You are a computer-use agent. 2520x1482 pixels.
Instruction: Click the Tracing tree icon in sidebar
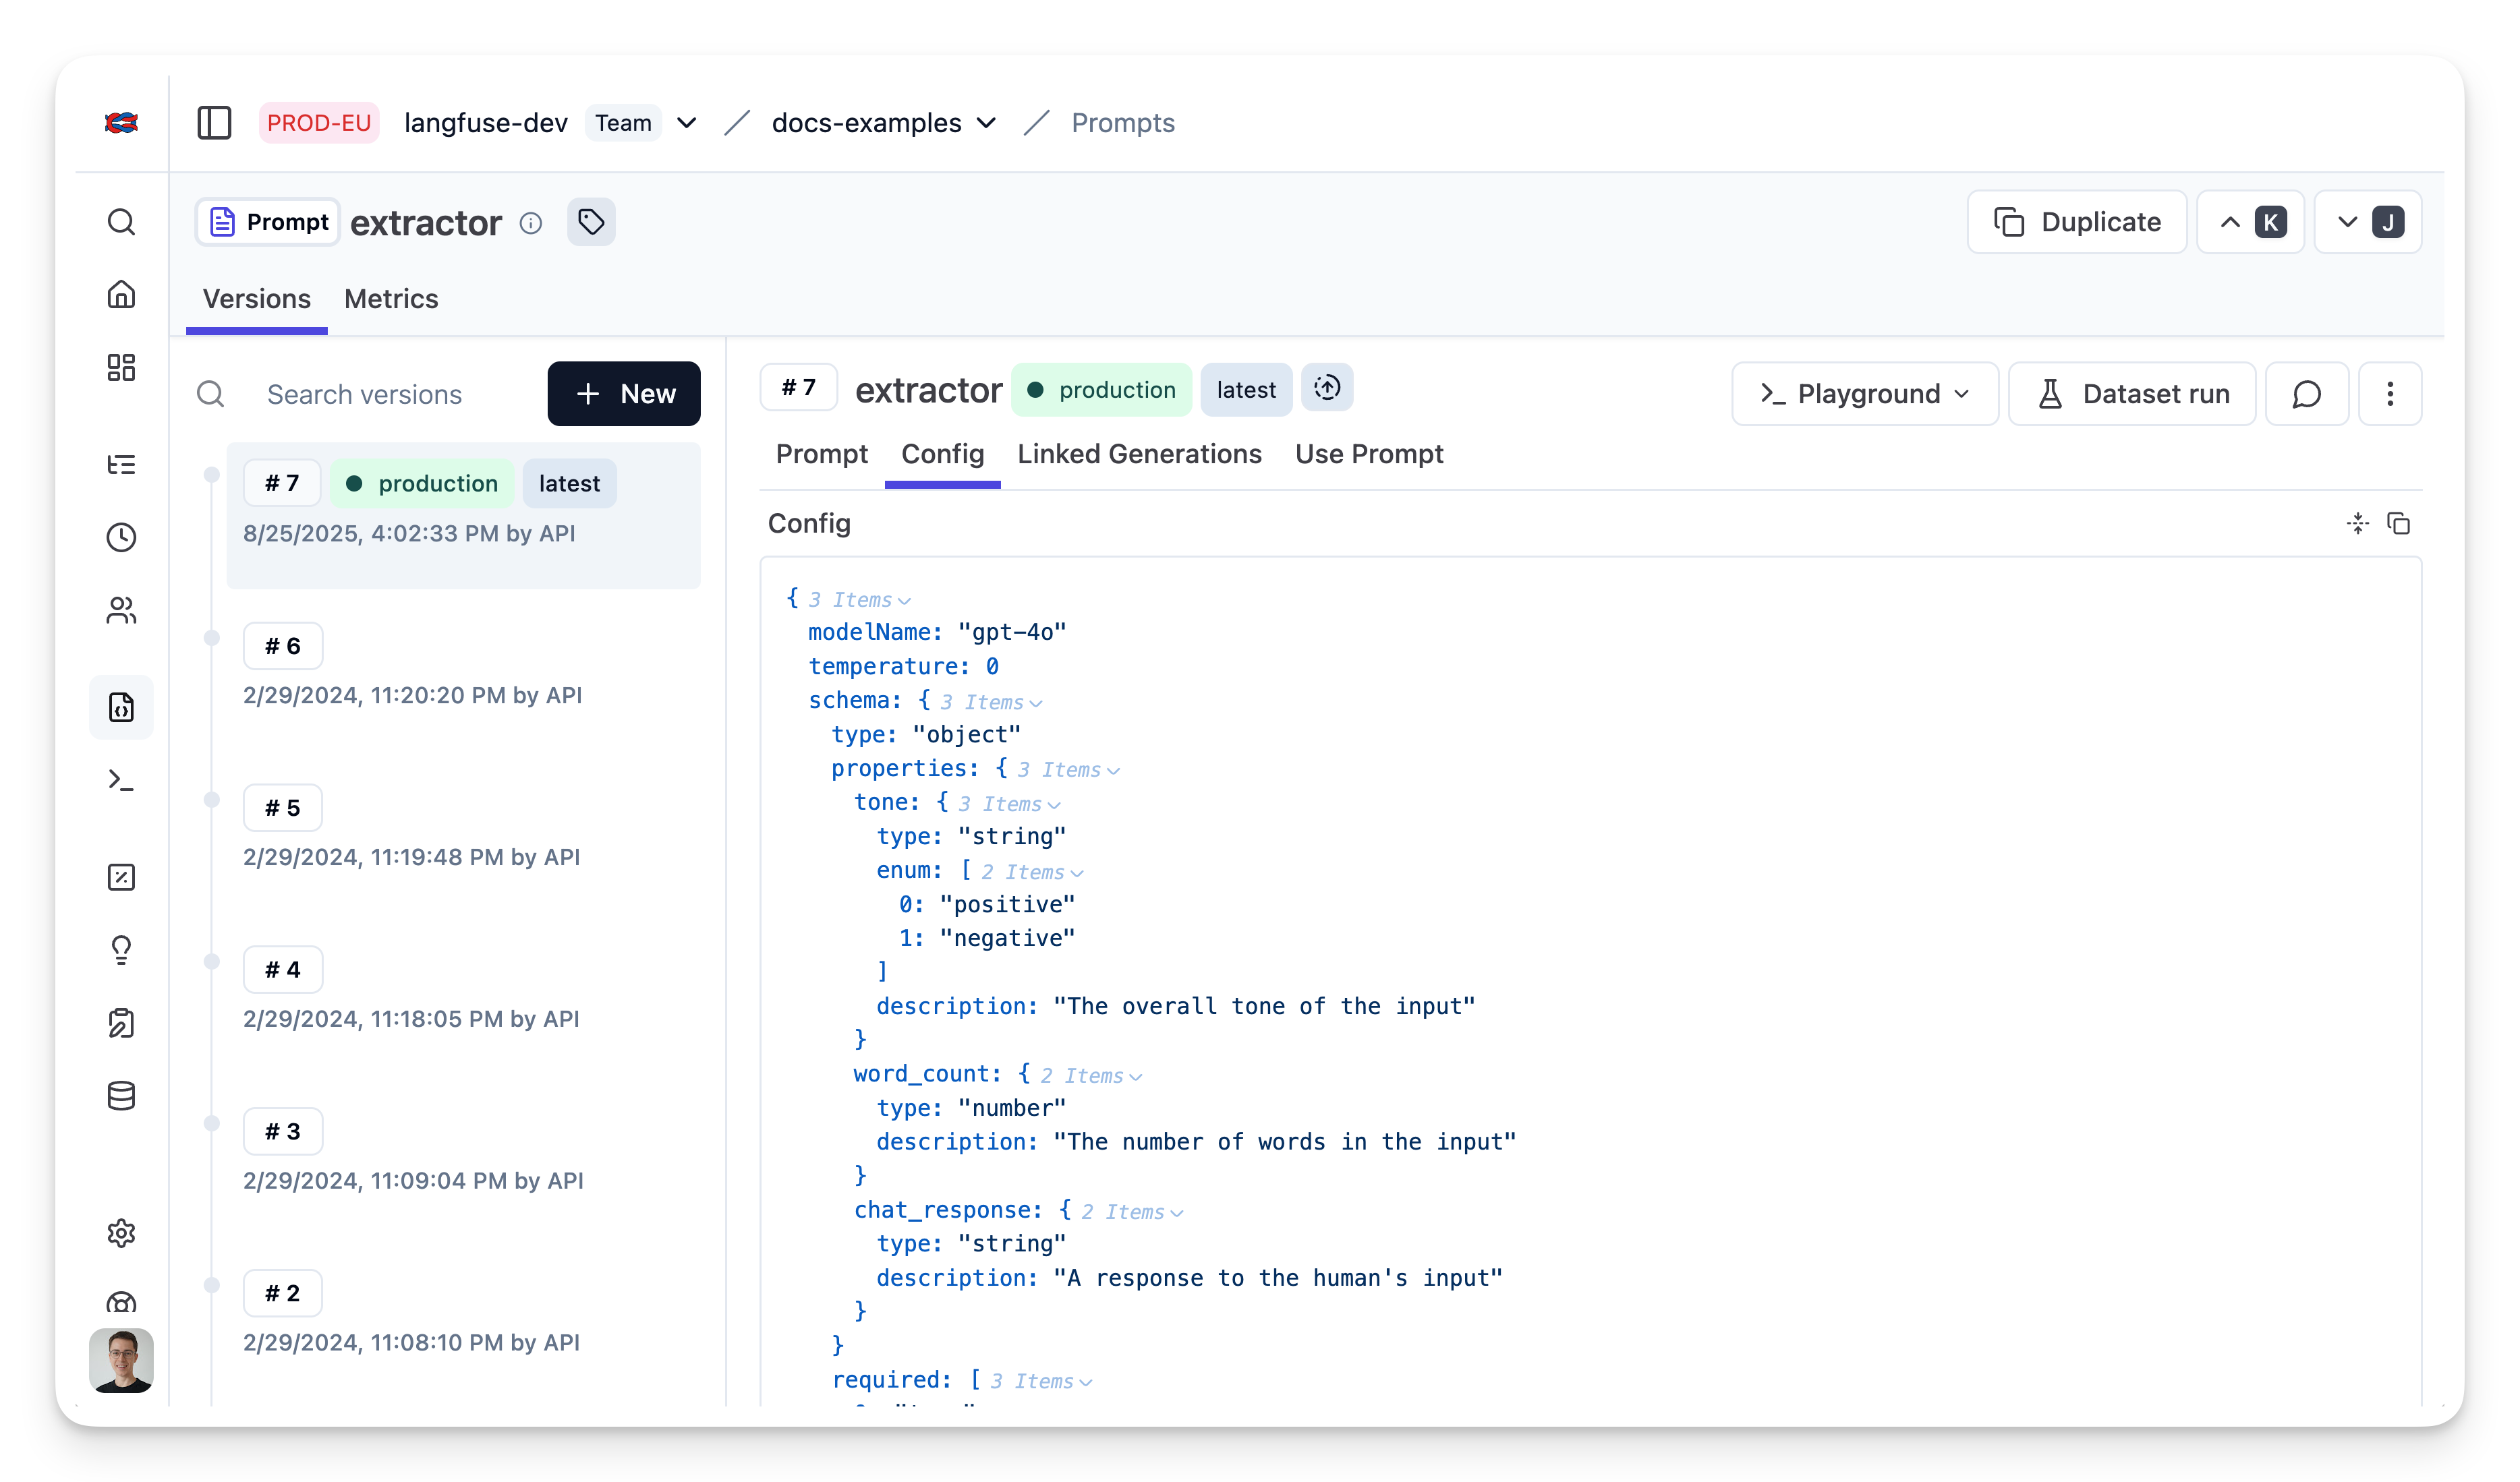(121, 464)
